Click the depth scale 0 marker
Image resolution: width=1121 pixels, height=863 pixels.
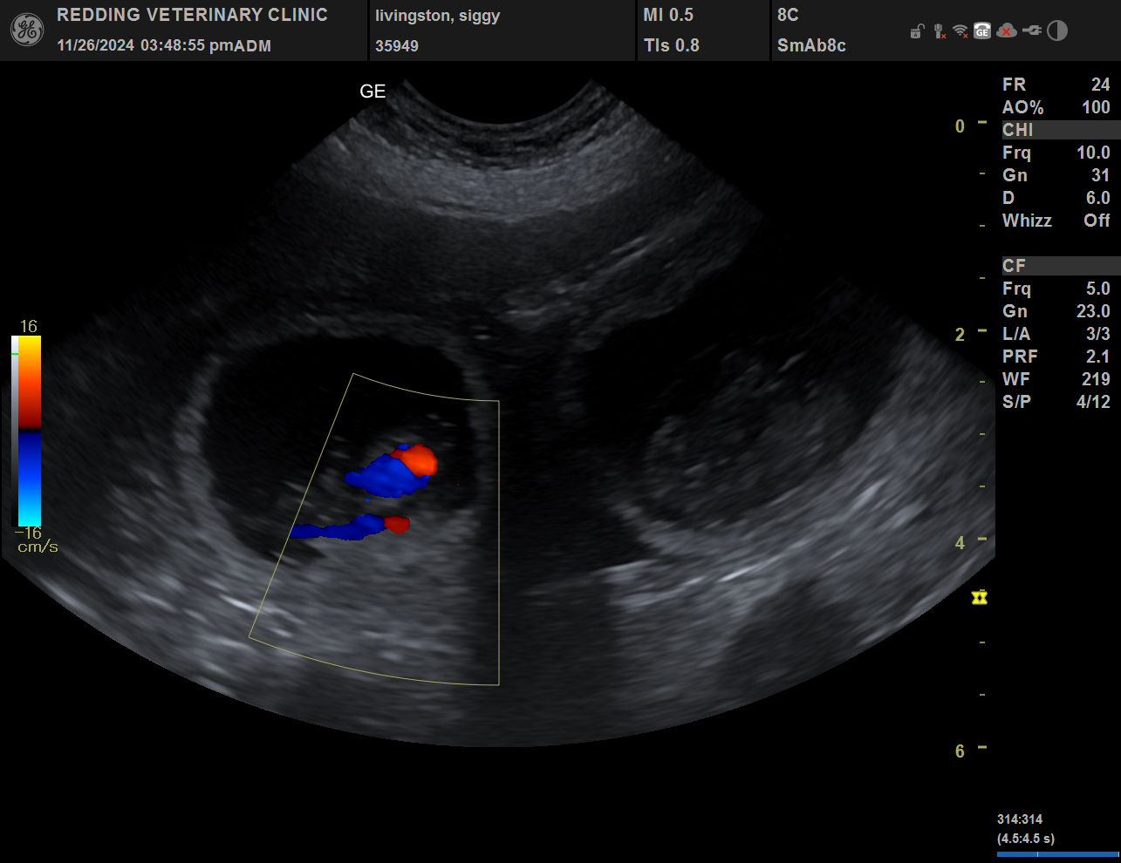[x=960, y=126]
